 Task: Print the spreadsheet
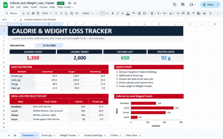pos(33,13)
